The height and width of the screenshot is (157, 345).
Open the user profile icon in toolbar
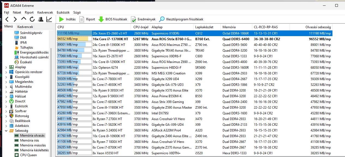[x=41, y=19]
